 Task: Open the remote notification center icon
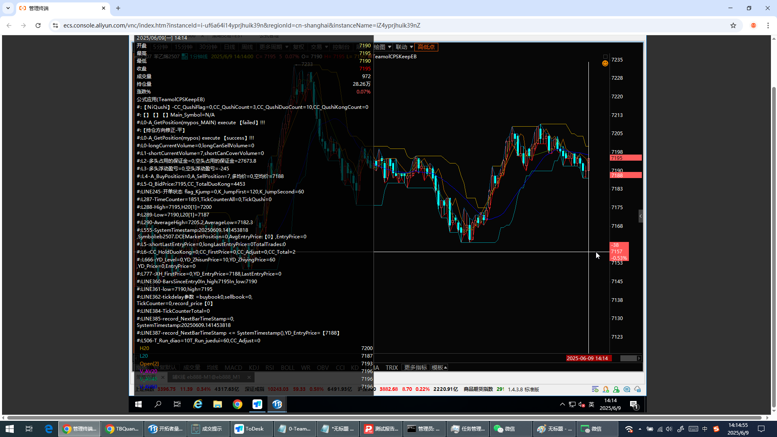tap(634, 404)
